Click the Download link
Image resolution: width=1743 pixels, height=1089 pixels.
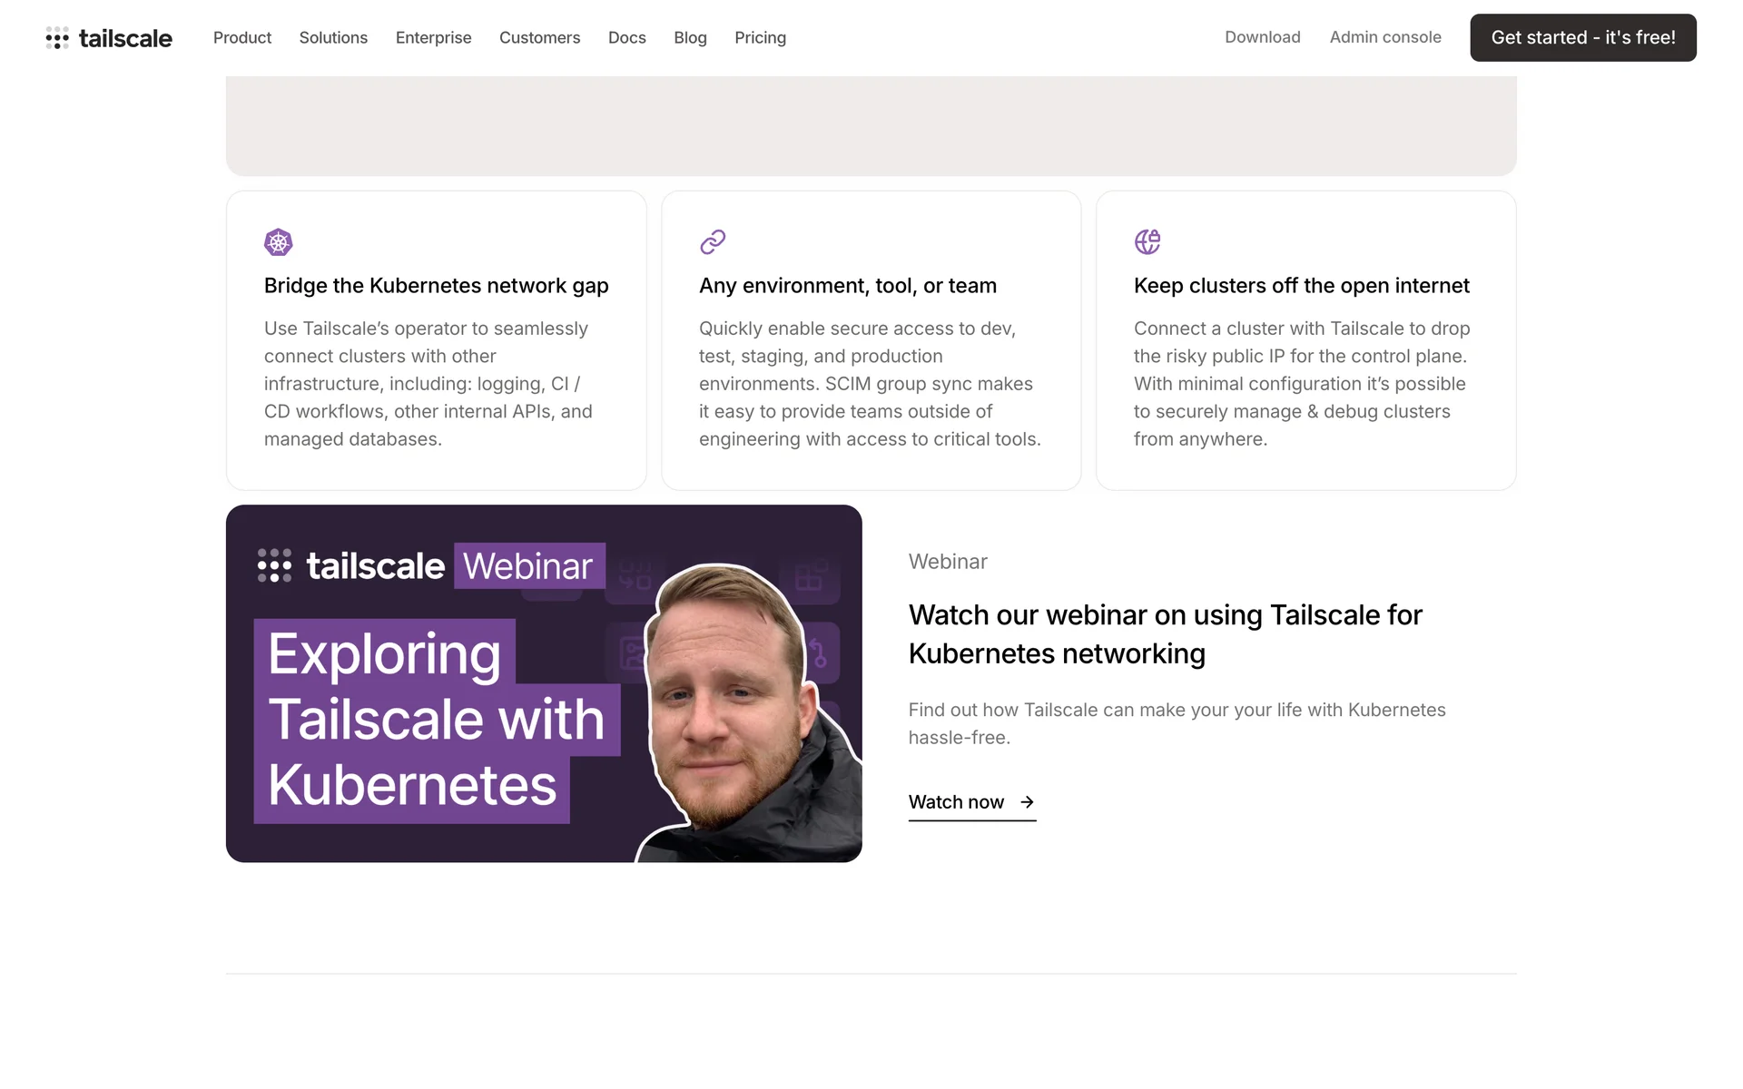click(1262, 37)
